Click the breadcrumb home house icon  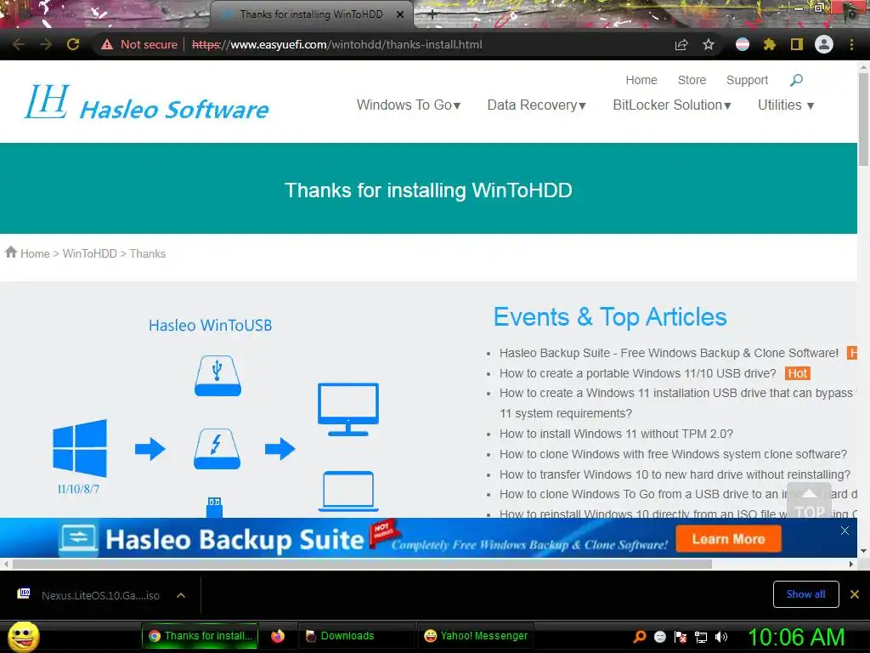coord(11,252)
